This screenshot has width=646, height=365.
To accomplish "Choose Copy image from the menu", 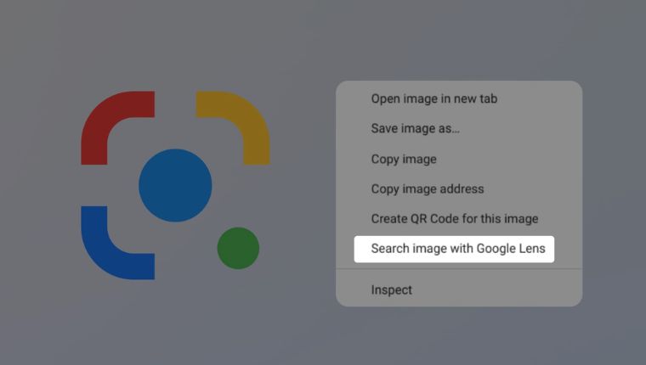I will pyautogui.click(x=404, y=159).
